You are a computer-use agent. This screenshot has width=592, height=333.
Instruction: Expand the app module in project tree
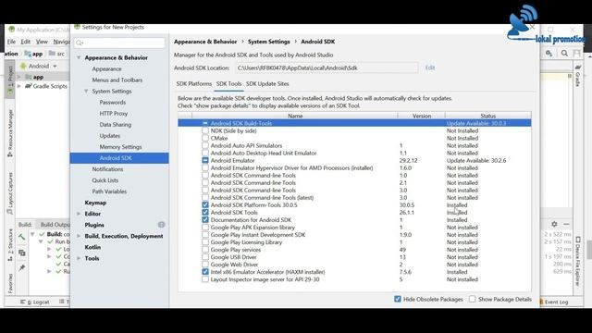tap(19, 77)
